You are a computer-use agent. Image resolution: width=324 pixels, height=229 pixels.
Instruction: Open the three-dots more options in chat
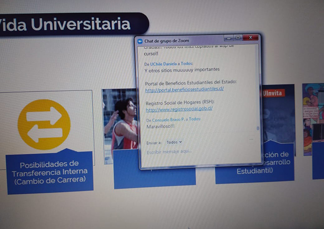251,139
